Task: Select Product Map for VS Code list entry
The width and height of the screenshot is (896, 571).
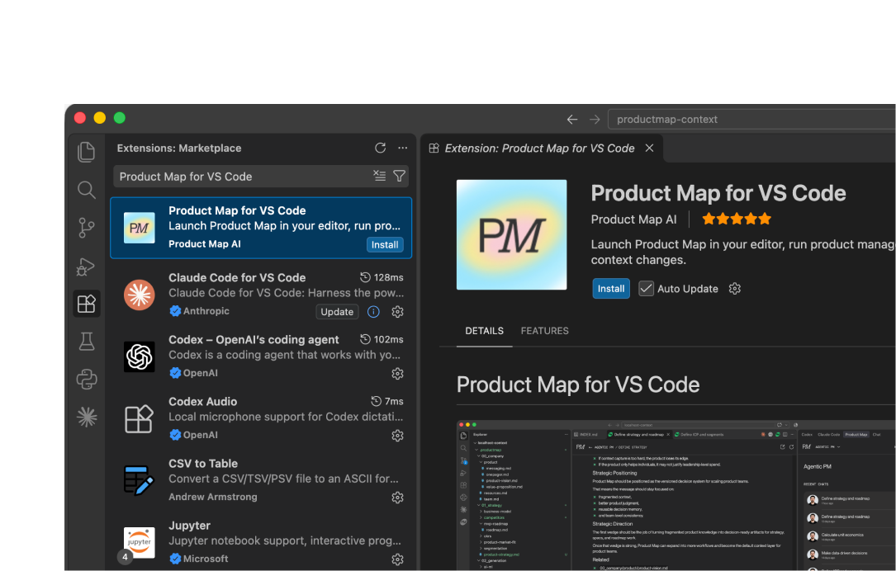Action: pos(261,228)
